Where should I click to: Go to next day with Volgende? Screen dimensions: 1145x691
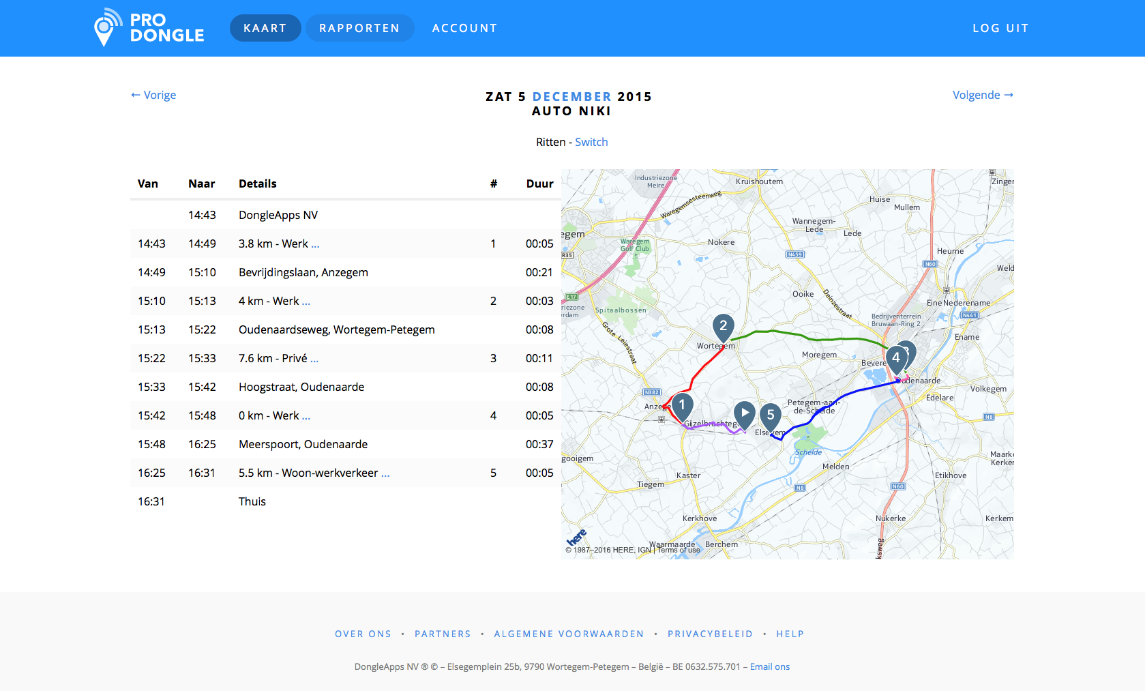click(x=982, y=95)
